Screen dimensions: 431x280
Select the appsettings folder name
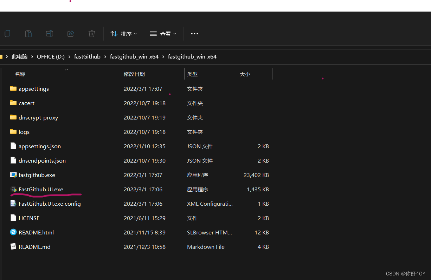pyautogui.click(x=34, y=89)
